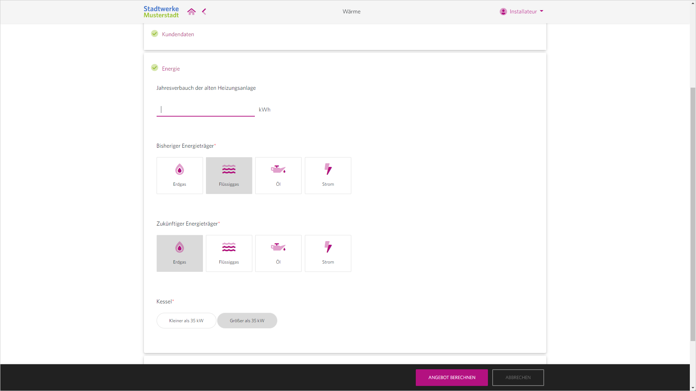Select Kessel option Kleiner als 35 kW
This screenshot has width=696, height=391.
click(186, 321)
